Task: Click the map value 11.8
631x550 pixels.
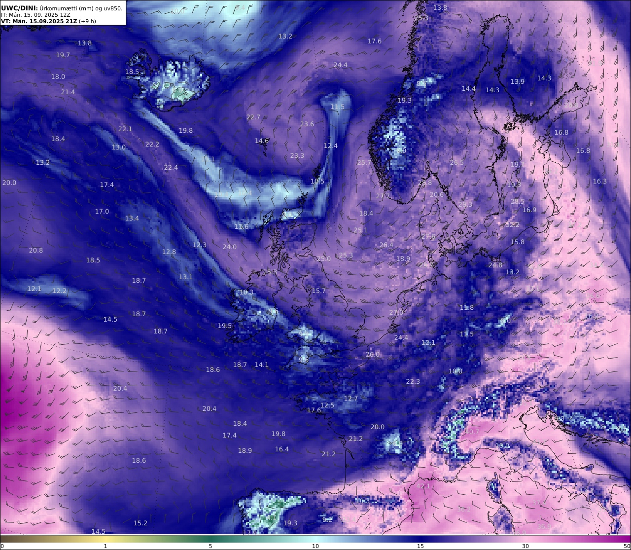Action: (467, 308)
